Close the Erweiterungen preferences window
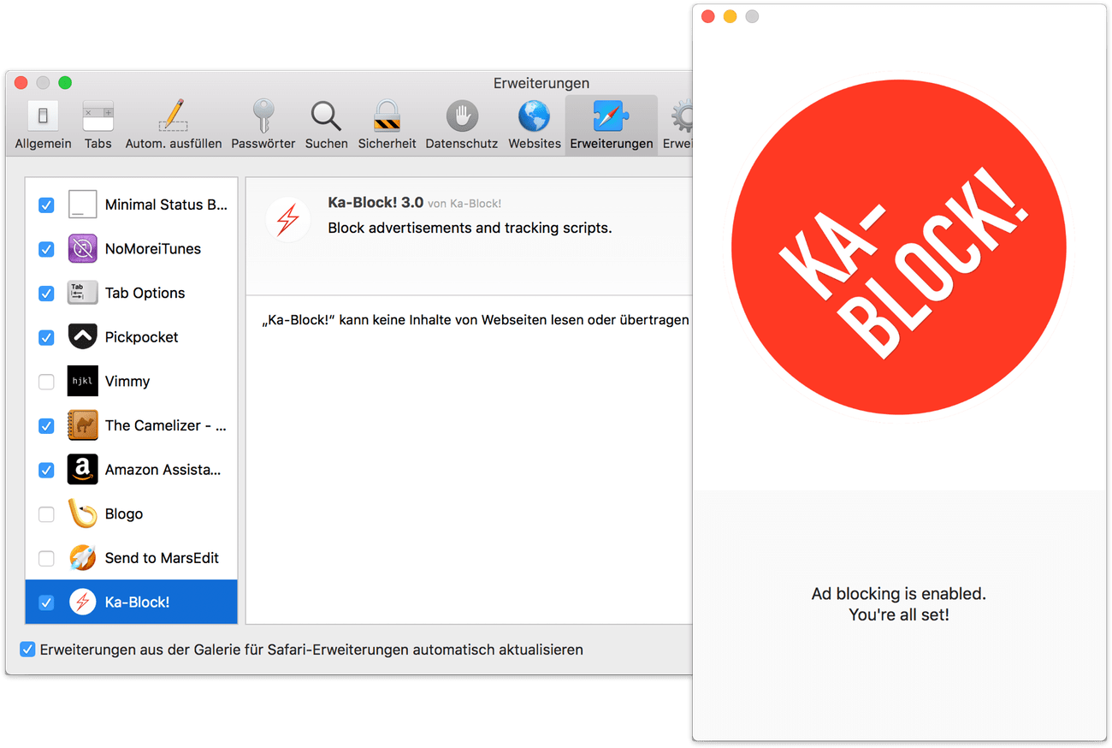This screenshot has width=1112, height=748. pyautogui.click(x=21, y=83)
